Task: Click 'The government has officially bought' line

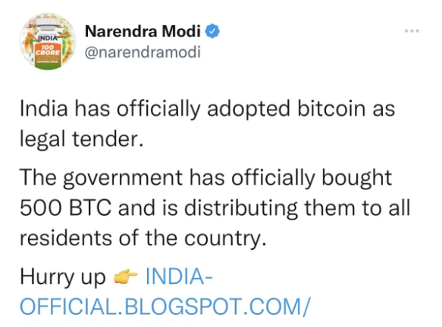Action: [205, 178]
